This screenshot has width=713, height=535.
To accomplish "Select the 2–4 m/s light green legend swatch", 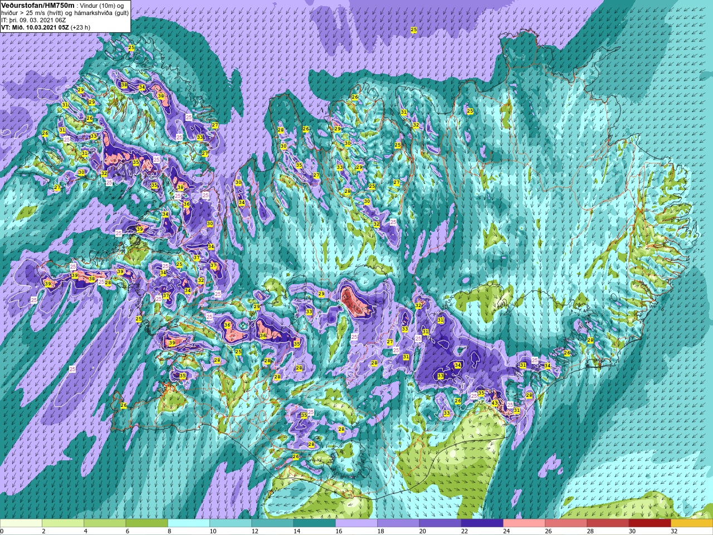I will click(x=63, y=523).
